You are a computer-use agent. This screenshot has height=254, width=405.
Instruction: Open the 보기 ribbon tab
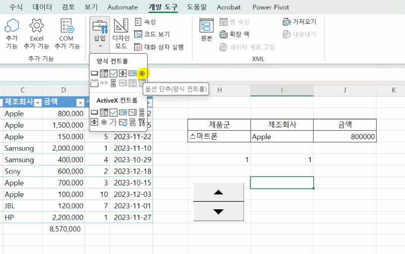click(91, 7)
